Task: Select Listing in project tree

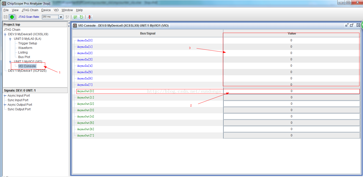Action: tap(23, 52)
